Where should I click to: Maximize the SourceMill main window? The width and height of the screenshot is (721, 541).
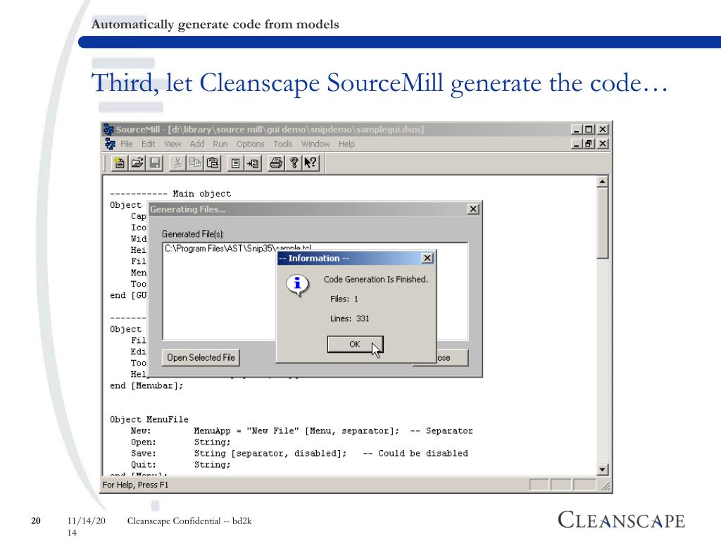[589, 130]
